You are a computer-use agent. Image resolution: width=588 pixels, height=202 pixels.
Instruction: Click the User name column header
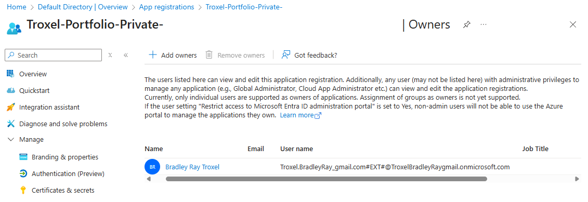click(x=296, y=149)
